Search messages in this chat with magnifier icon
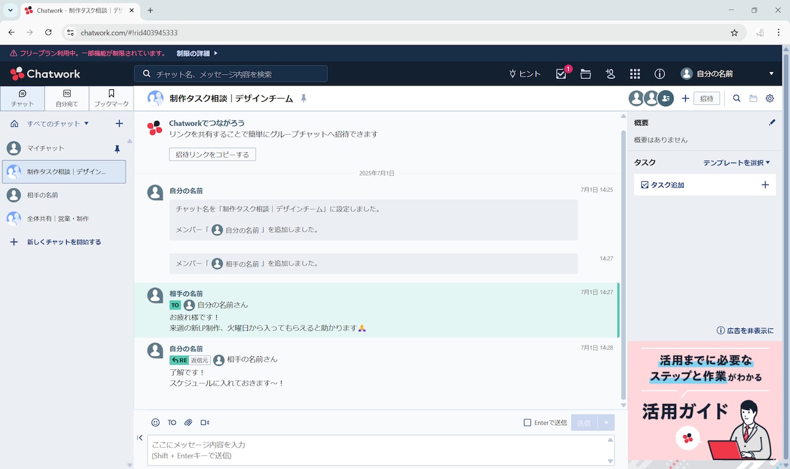The width and height of the screenshot is (790, 469). pos(736,98)
